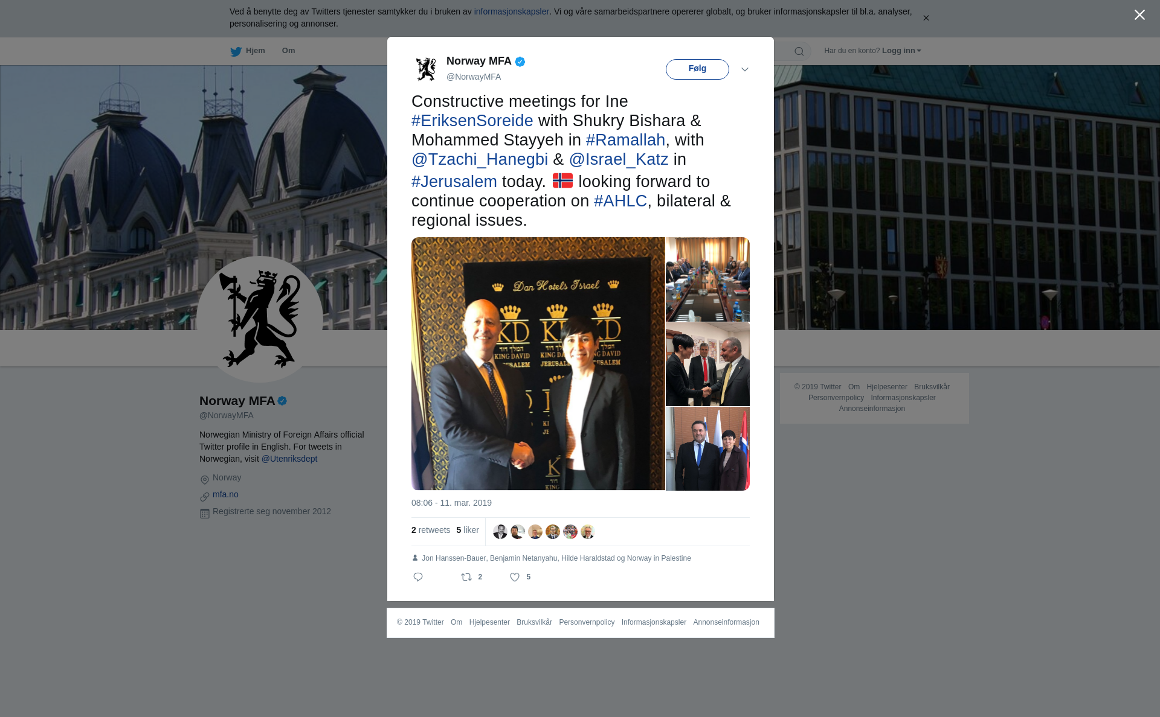Open the @Israel_Katz mention link

pyautogui.click(x=619, y=159)
